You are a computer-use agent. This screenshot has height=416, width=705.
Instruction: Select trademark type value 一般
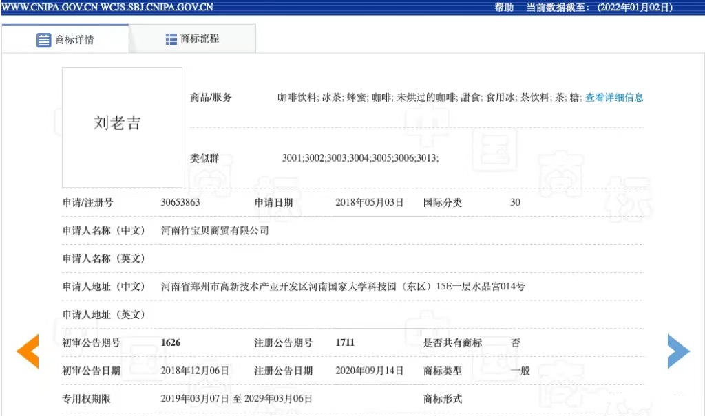[520, 371]
